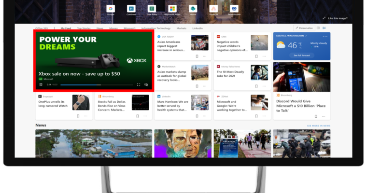367x193 pixels.
Task: Add a new quick link with plus icon
Action: [255, 10]
